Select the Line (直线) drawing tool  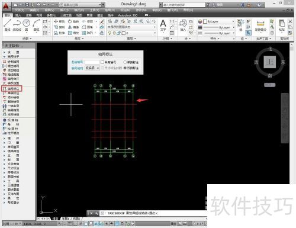pos(7,25)
